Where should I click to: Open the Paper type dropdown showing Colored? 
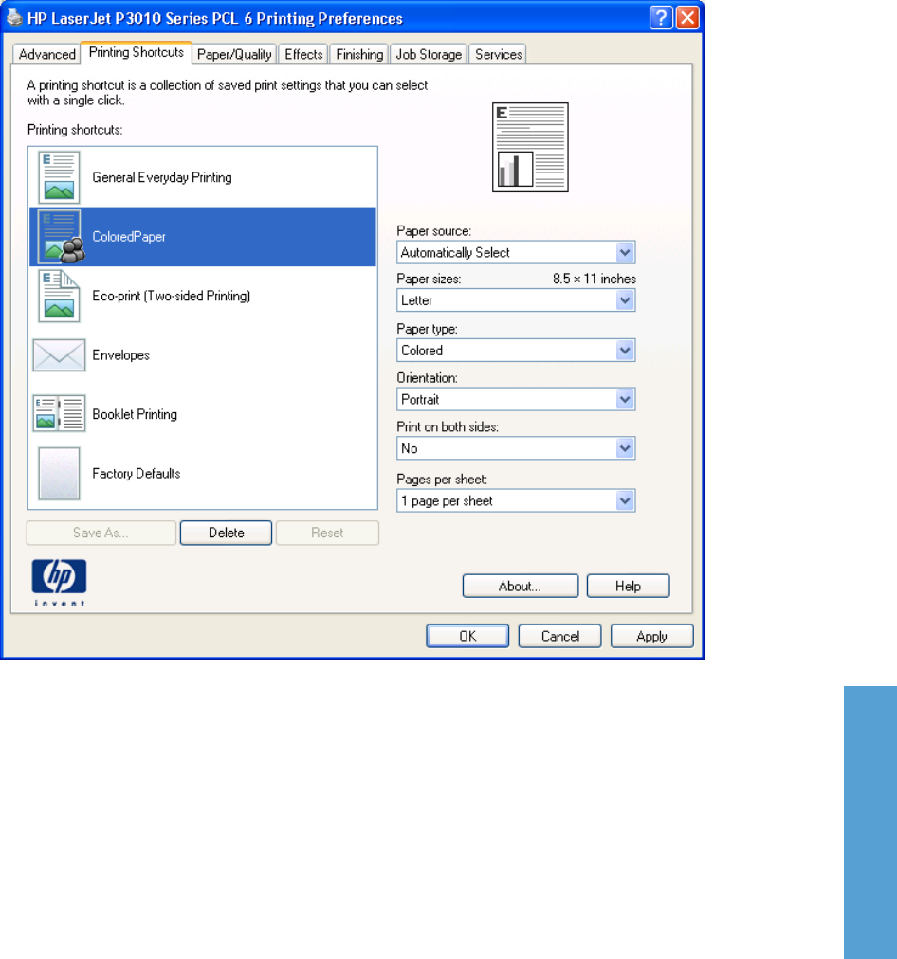[x=516, y=351]
